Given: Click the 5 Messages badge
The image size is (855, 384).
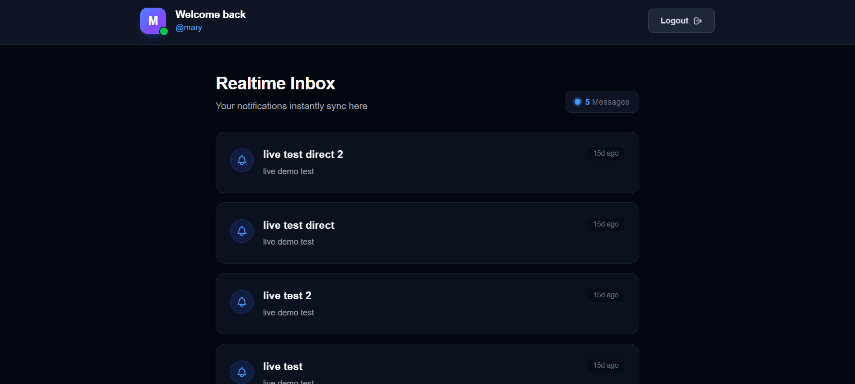Looking at the screenshot, I should point(602,102).
